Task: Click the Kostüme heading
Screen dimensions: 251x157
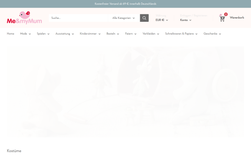Action: (14, 151)
